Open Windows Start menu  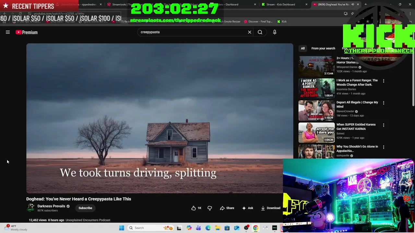click(x=122, y=228)
